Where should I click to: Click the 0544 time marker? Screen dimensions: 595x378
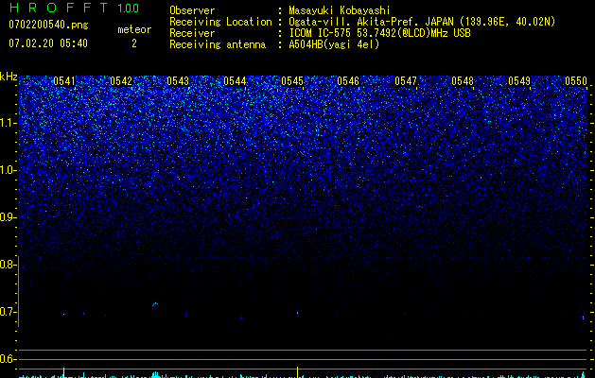click(x=235, y=81)
